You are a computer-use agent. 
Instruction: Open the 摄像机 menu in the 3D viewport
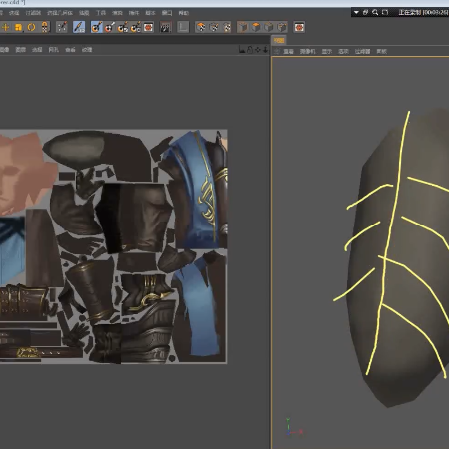click(x=308, y=52)
